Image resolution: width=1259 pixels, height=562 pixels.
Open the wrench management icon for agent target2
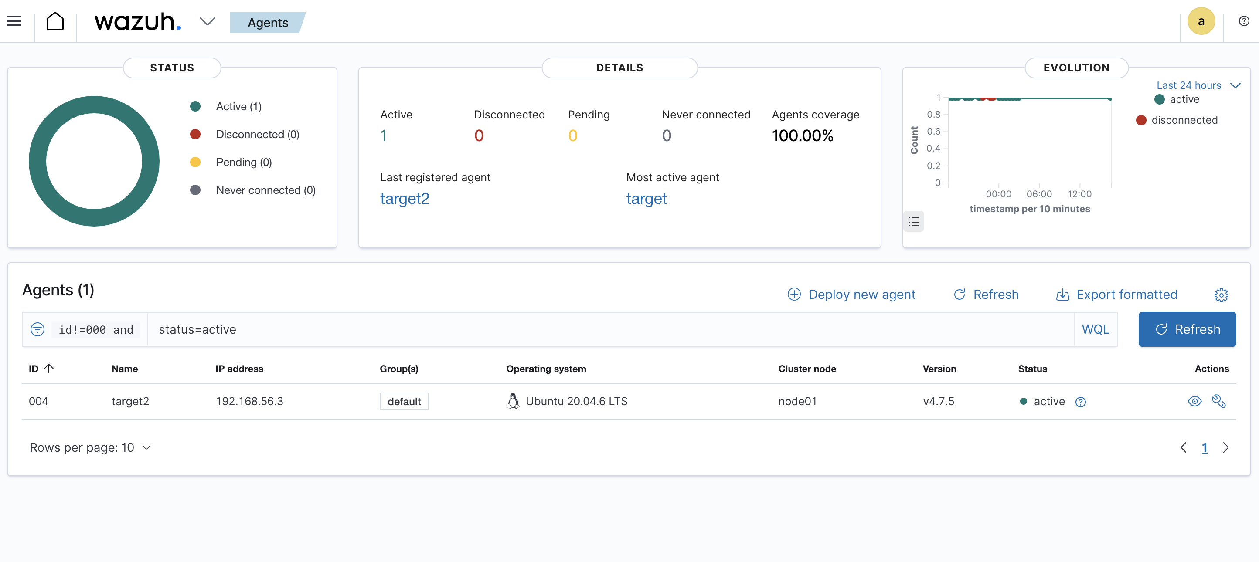1219,401
